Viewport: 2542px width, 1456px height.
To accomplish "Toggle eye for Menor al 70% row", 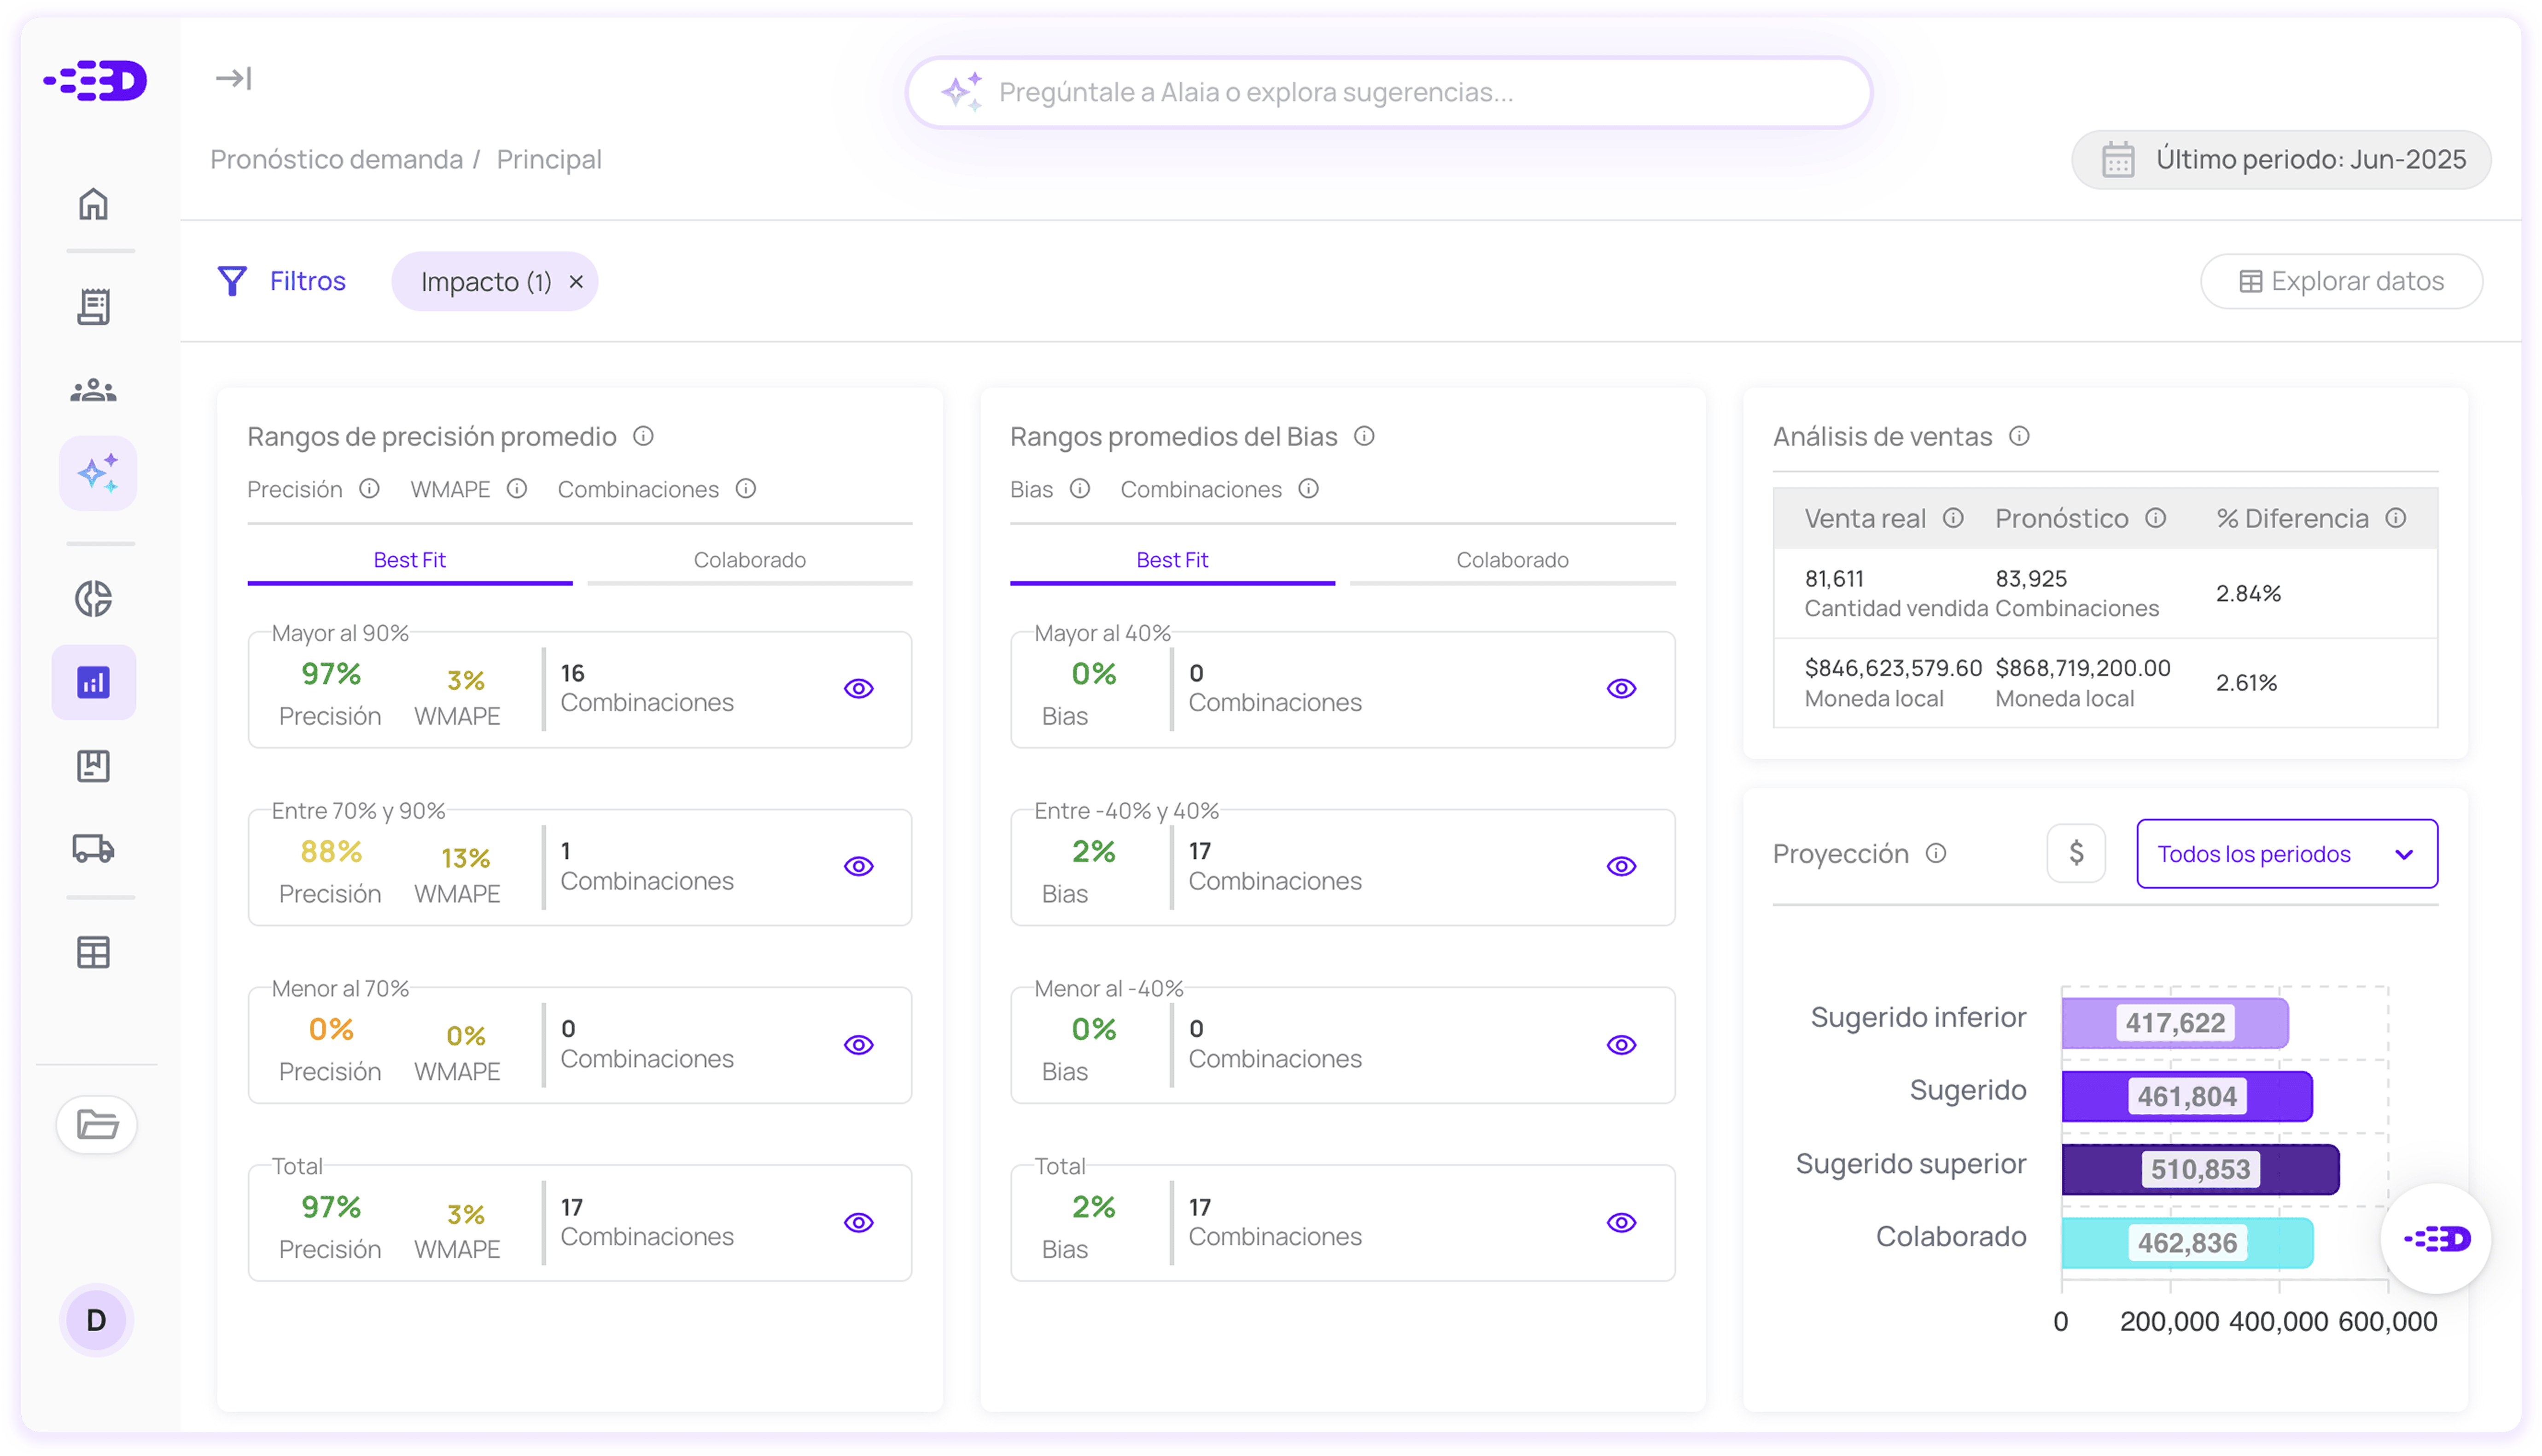I will click(x=858, y=1044).
